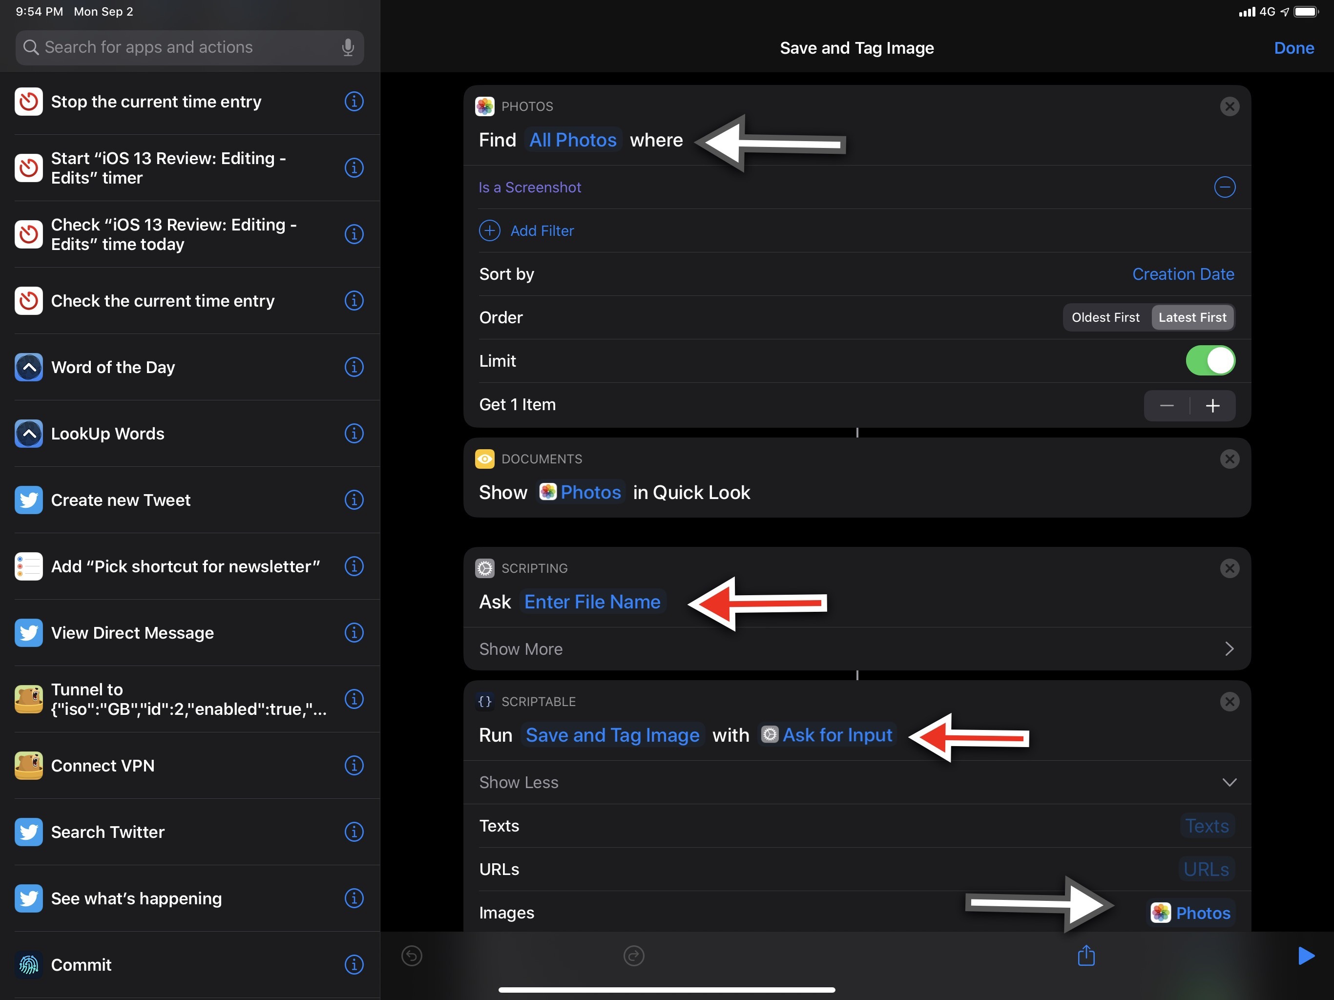The height and width of the screenshot is (1000, 1334).
Task: Decrease item count with minus stepper
Action: 1167,405
